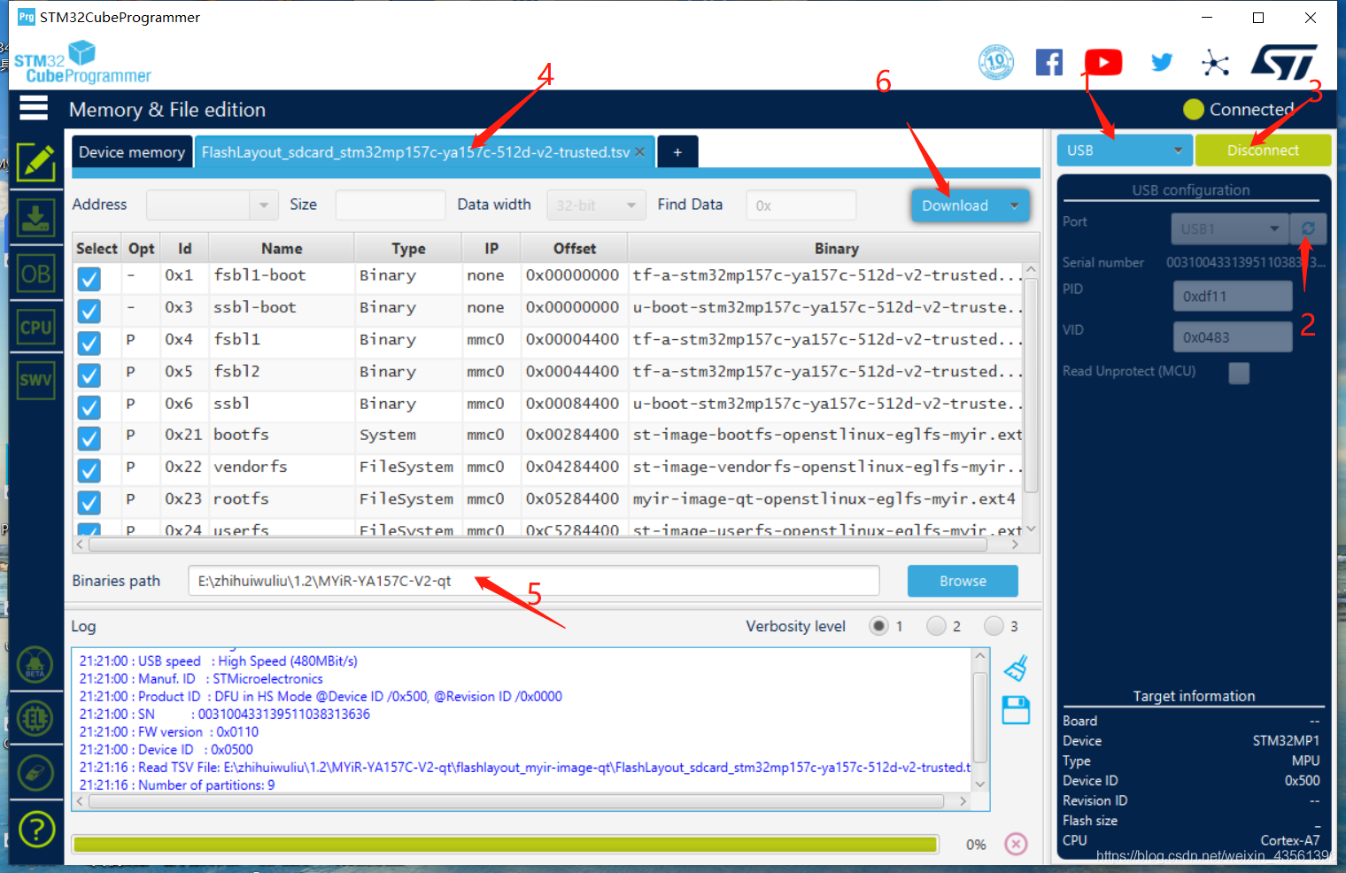1346x873 pixels.
Task: Select verbosity level 3
Action: pyautogui.click(x=994, y=626)
